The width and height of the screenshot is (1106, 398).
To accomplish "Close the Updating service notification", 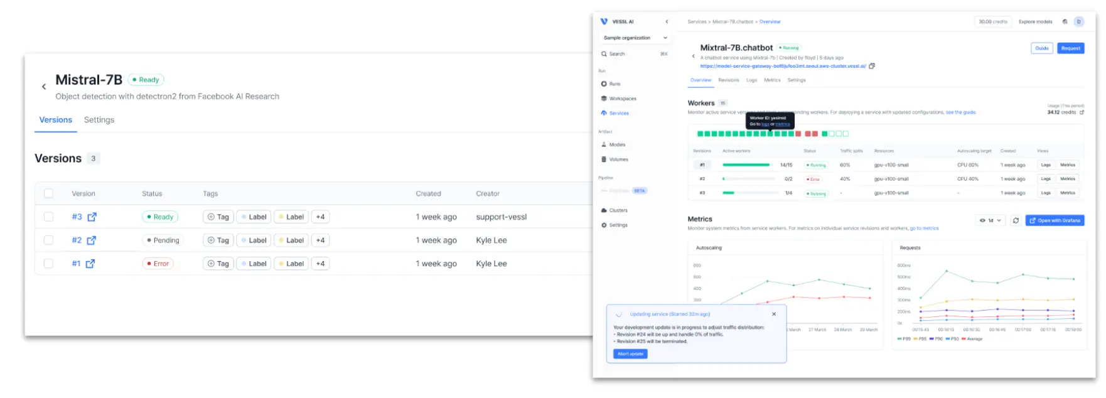I will point(774,314).
